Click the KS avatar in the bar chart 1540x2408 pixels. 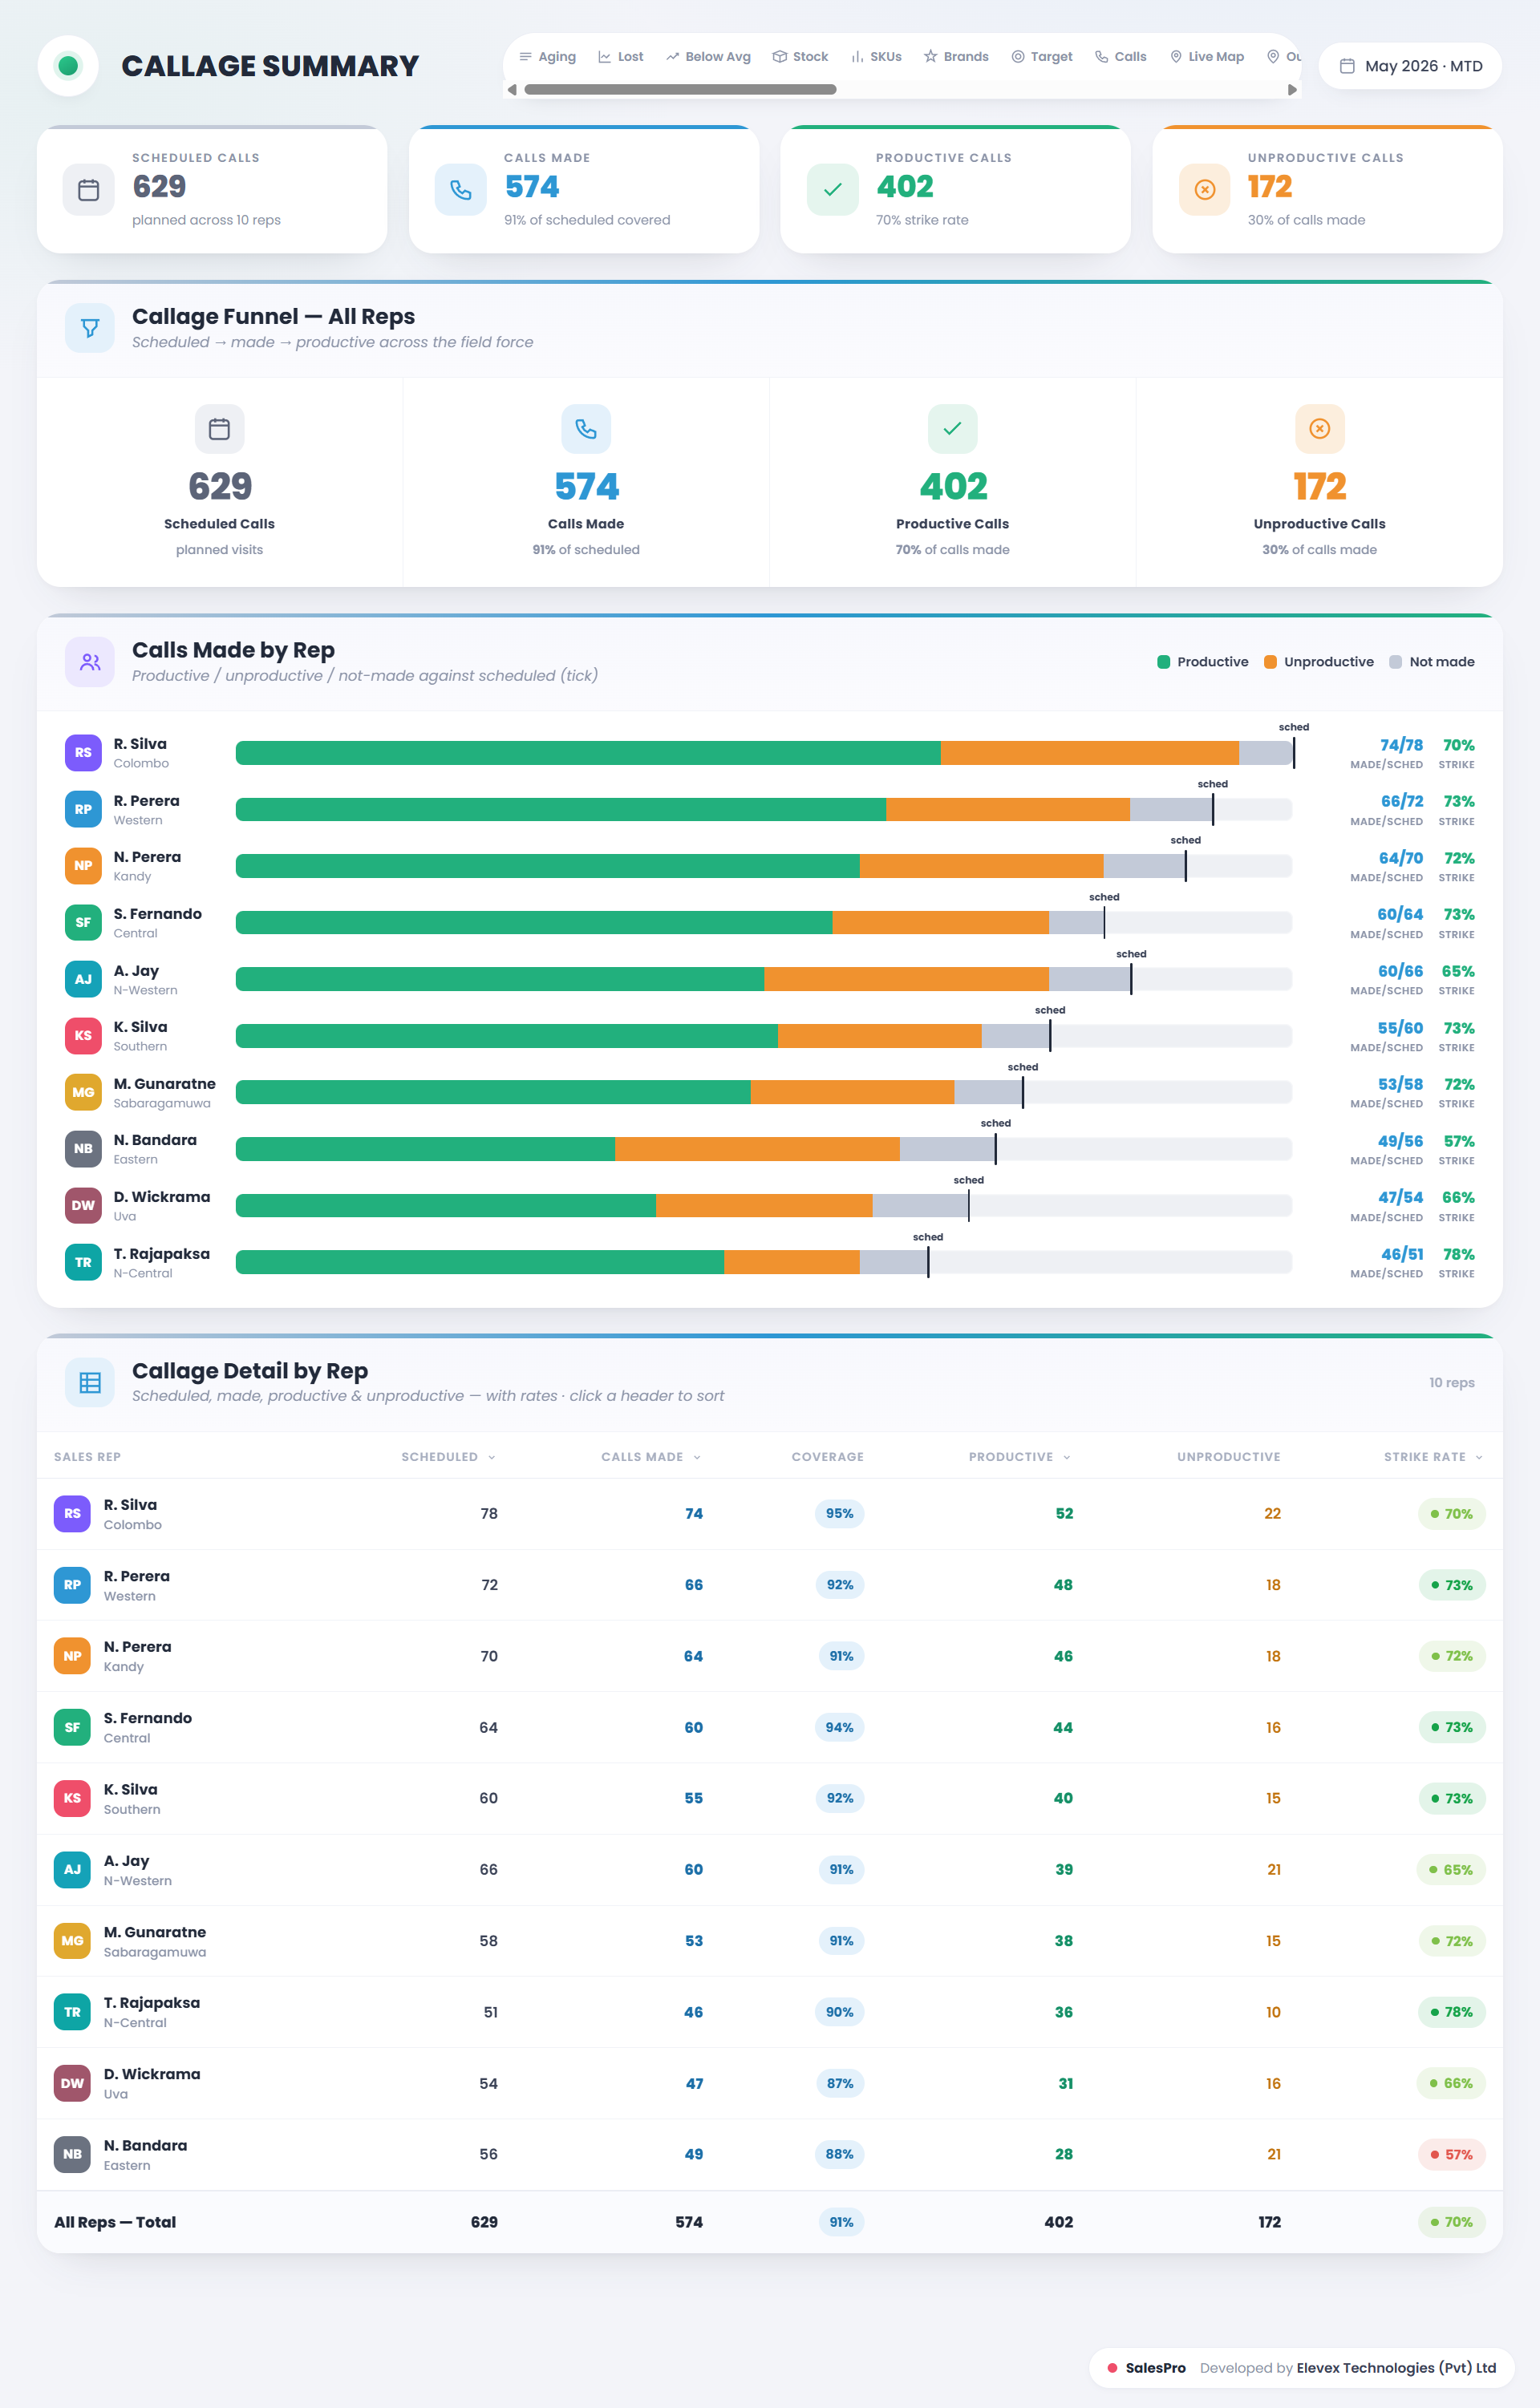click(x=83, y=1036)
